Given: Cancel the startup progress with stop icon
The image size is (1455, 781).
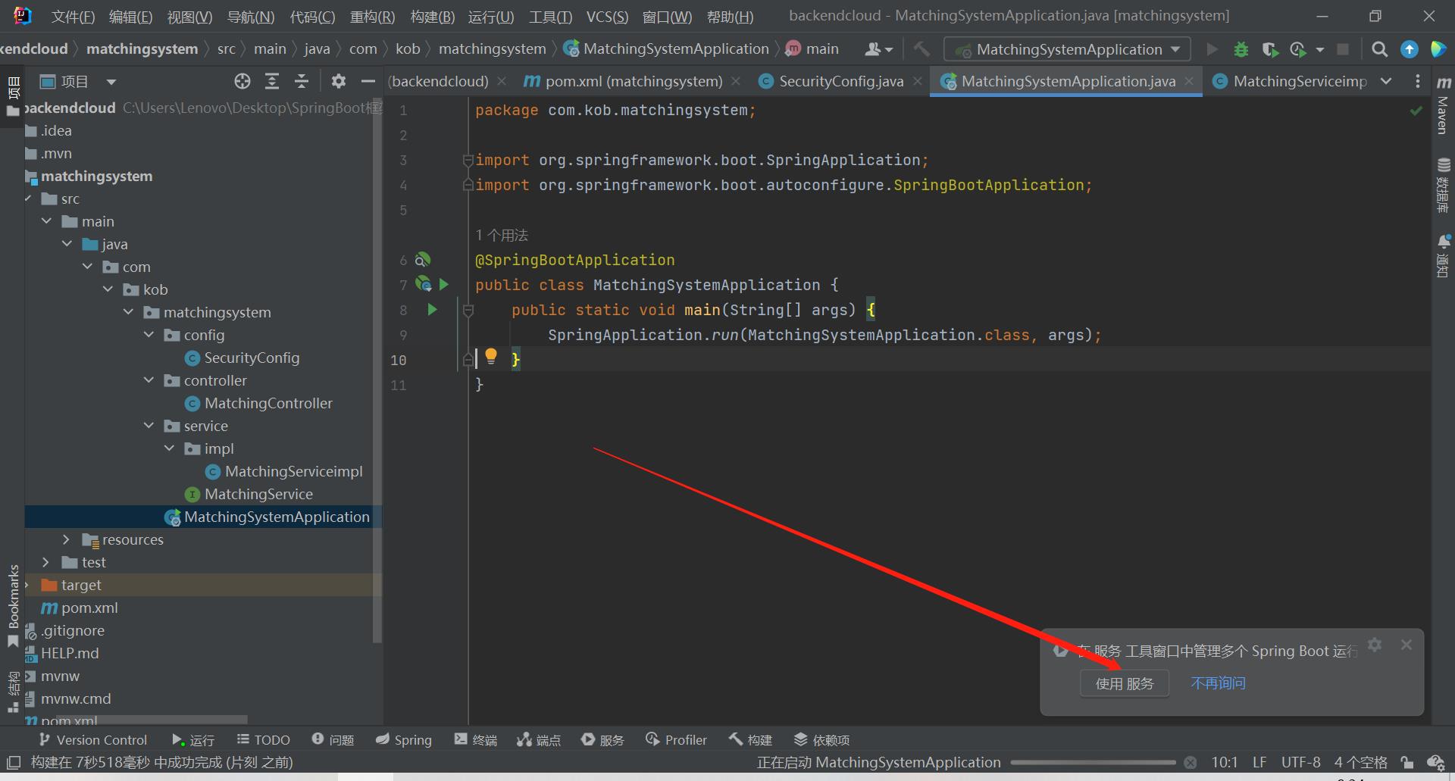Looking at the screenshot, I should [x=1191, y=763].
